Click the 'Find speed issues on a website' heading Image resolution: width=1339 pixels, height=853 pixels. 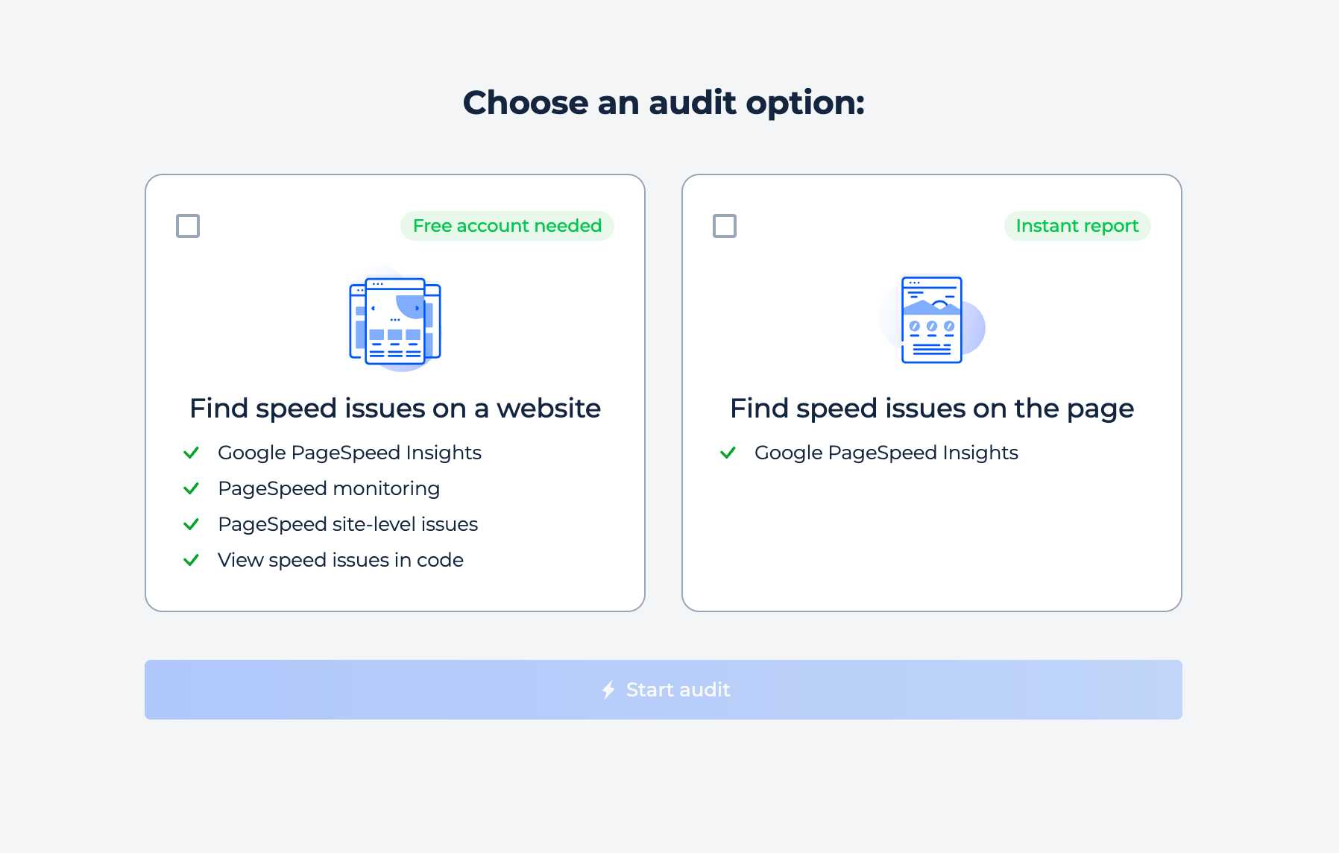394,408
